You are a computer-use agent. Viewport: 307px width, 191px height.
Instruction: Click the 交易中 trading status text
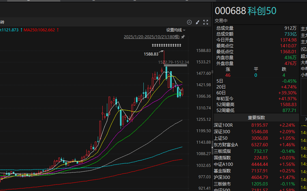(x=221, y=21)
